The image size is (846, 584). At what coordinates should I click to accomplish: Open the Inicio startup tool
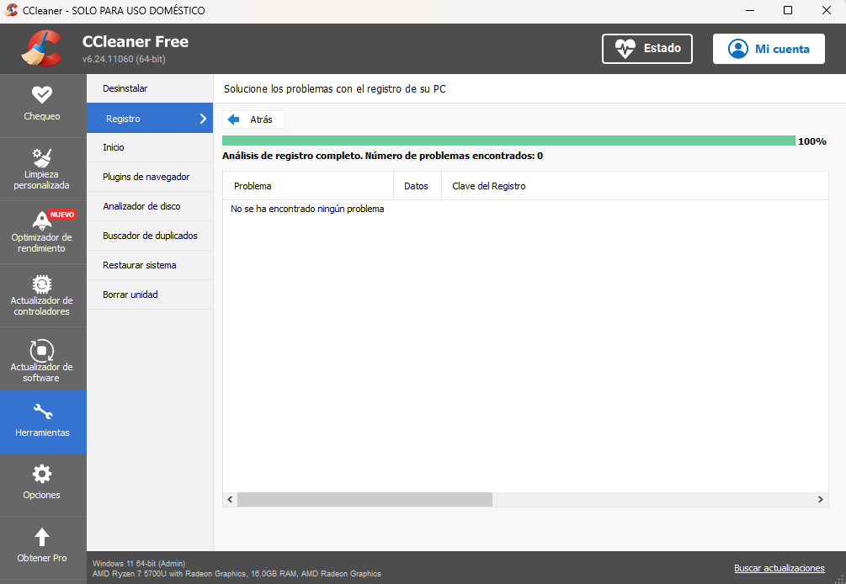150,147
